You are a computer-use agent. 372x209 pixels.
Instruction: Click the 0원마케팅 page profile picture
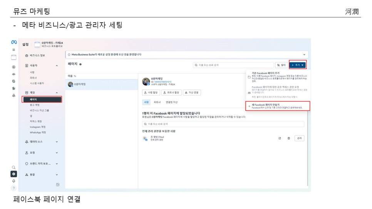pos(146,81)
